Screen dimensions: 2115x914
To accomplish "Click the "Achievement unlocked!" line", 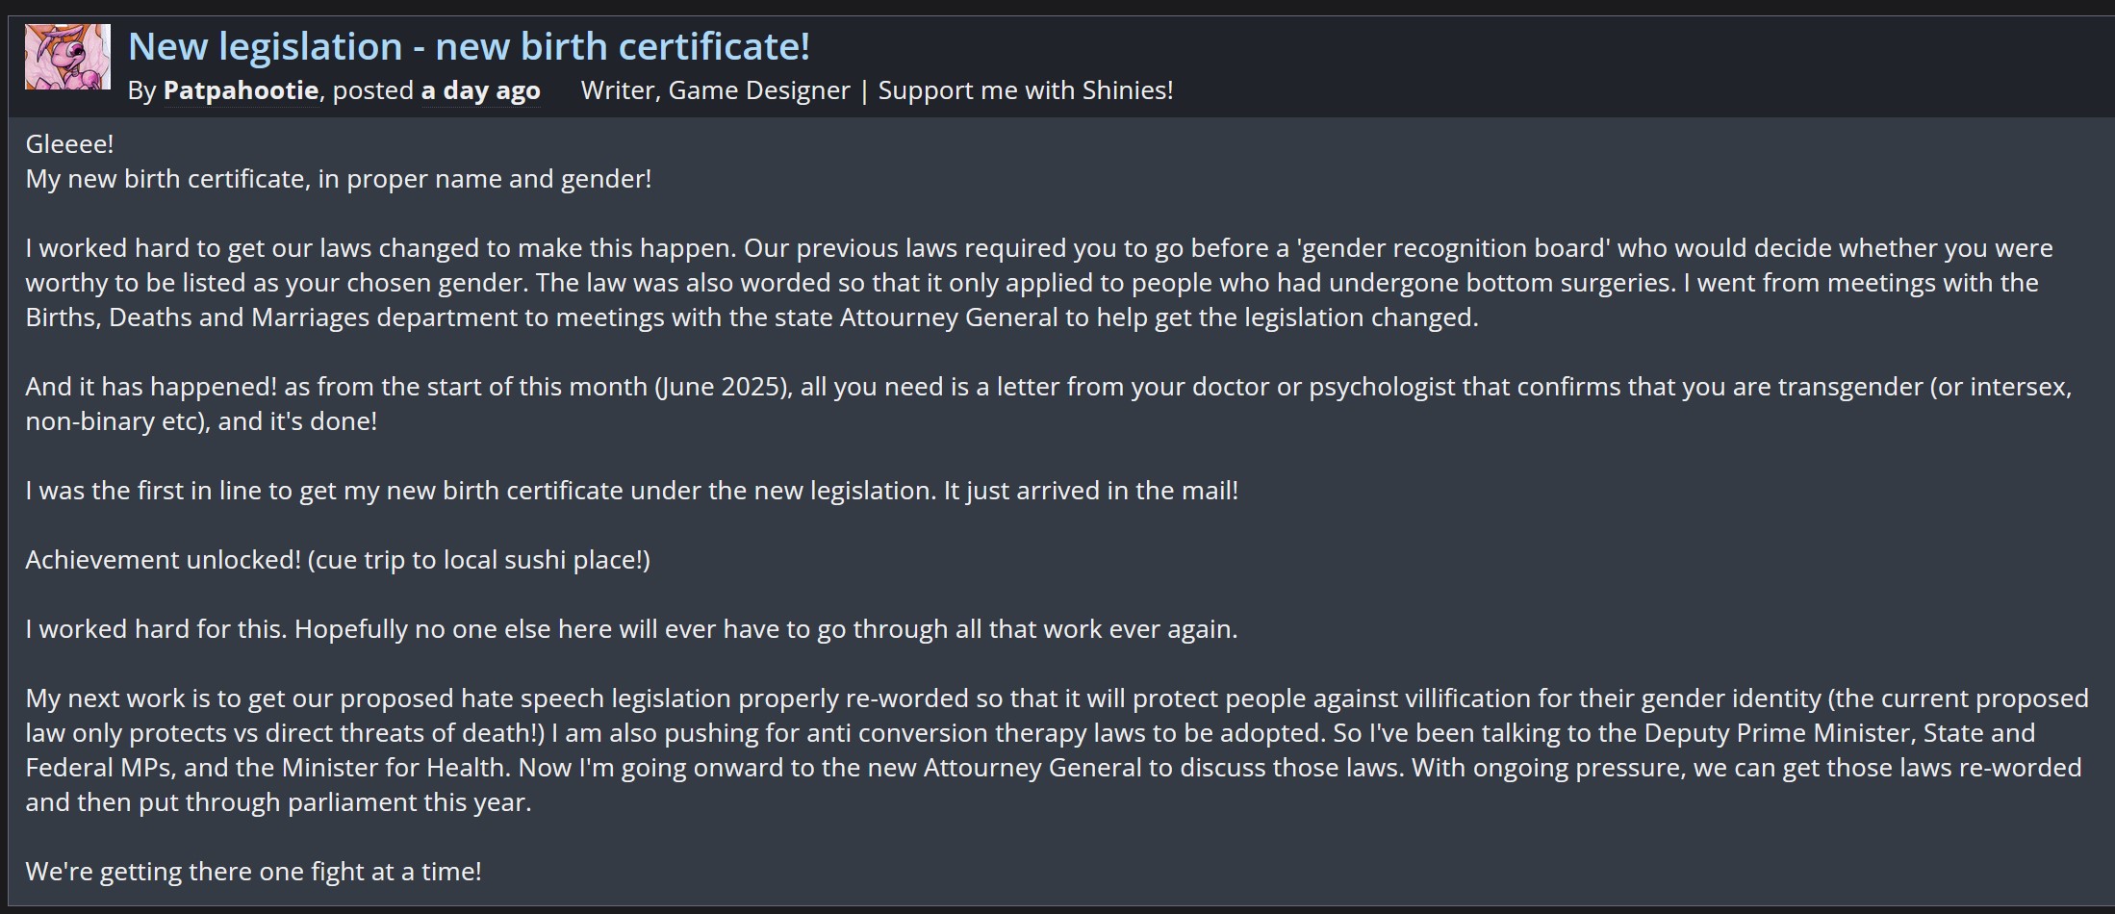I will (x=163, y=560).
